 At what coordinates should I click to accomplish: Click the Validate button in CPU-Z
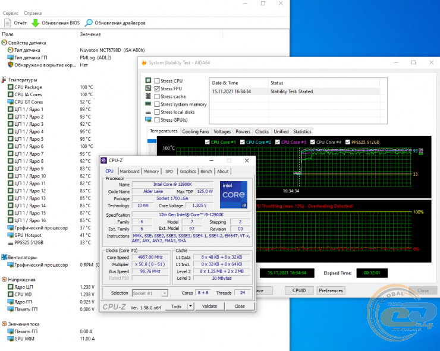210,306
